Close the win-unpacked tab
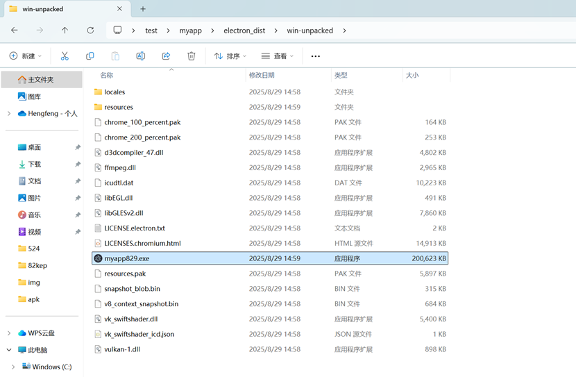Viewport: 576px width, 377px height. click(119, 9)
